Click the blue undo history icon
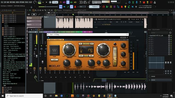 [129, 2]
